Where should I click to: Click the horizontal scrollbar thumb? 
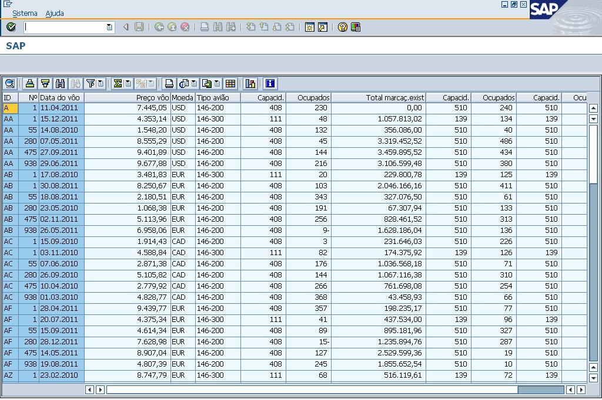coord(540,389)
